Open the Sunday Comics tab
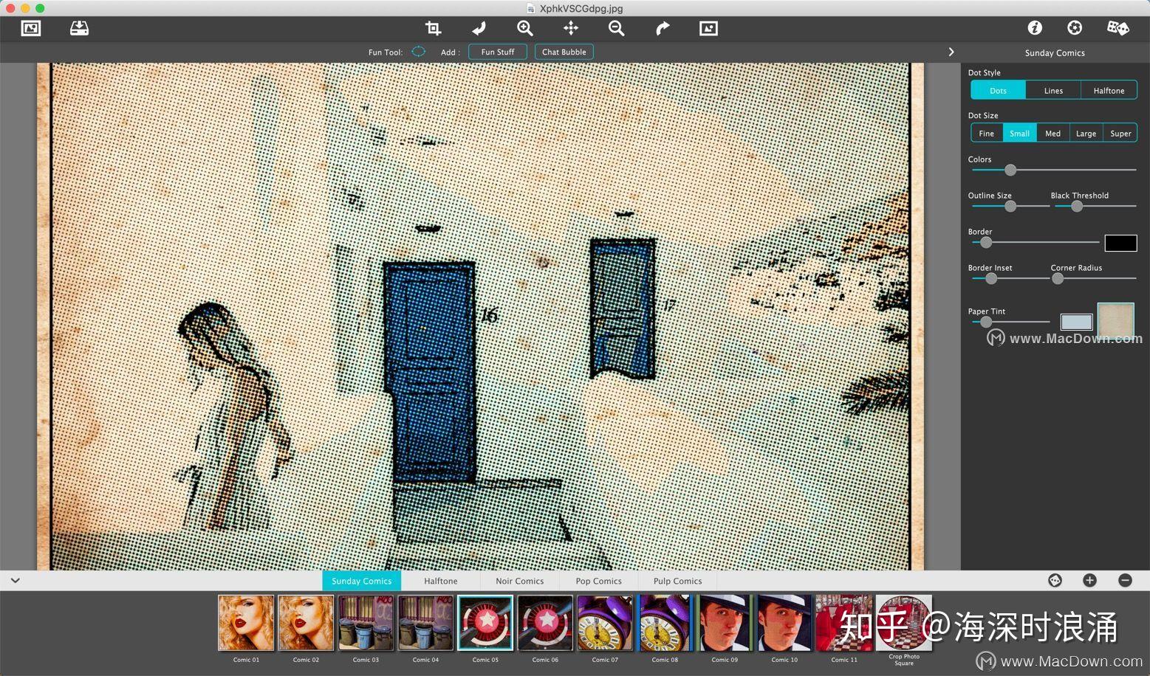The image size is (1150, 676). click(x=361, y=581)
